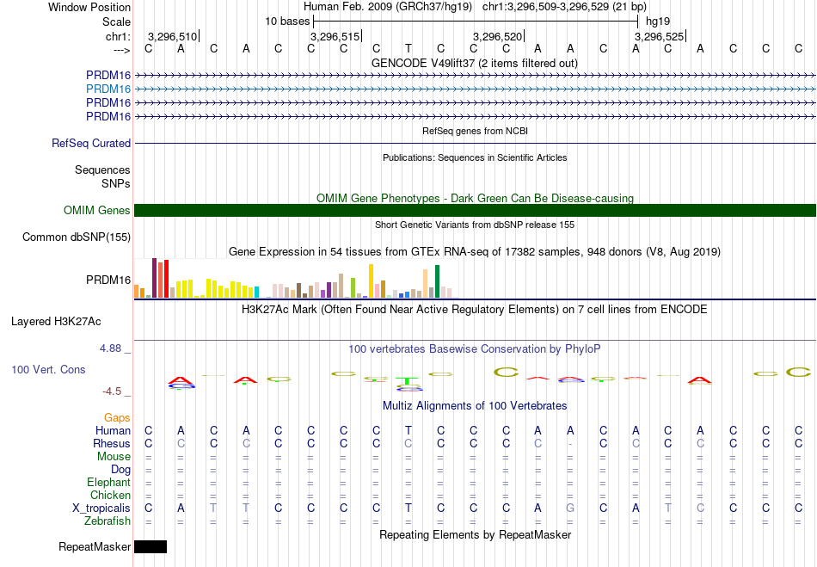Click the SNPs track label
Viewport: 817px width, 567px height.
(116, 183)
